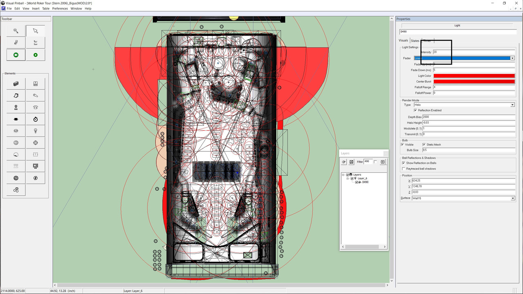The width and height of the screenshot is (523, 294).
Task: Disable Show Reflection on Balls
Action: [404, 163]
